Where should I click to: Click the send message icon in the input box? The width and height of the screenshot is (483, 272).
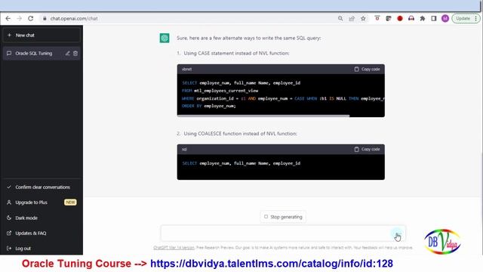coord(397,233)
